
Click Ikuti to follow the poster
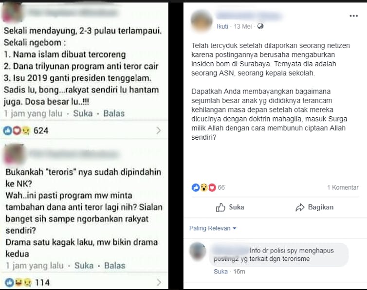[x=222, y=26]
